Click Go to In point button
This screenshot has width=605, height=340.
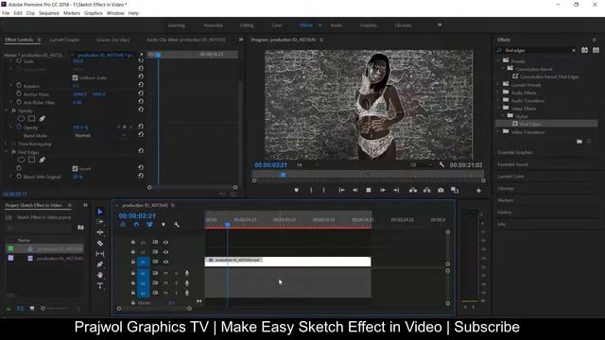(x=341, y=191)
